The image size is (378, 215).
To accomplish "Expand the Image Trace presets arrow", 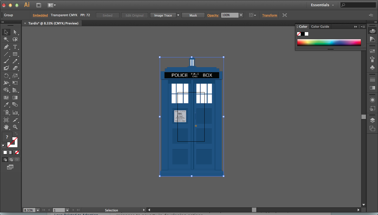I will tap(178, 15).
